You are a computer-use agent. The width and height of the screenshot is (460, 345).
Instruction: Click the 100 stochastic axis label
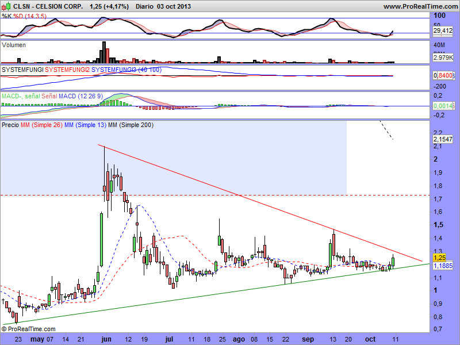click(x=440, y=16)
